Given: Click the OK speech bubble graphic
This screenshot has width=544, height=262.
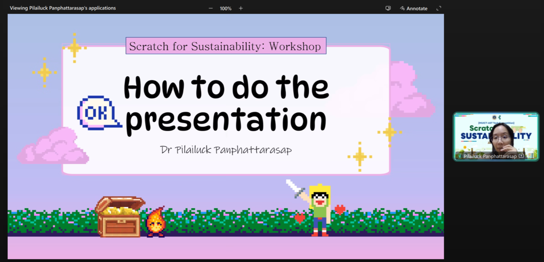Looking at the screenshot, I should [98, 113].
